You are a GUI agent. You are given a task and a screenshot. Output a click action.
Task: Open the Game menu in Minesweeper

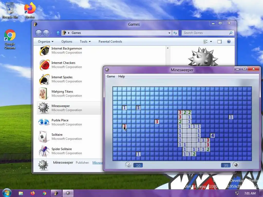coord(111,76)
